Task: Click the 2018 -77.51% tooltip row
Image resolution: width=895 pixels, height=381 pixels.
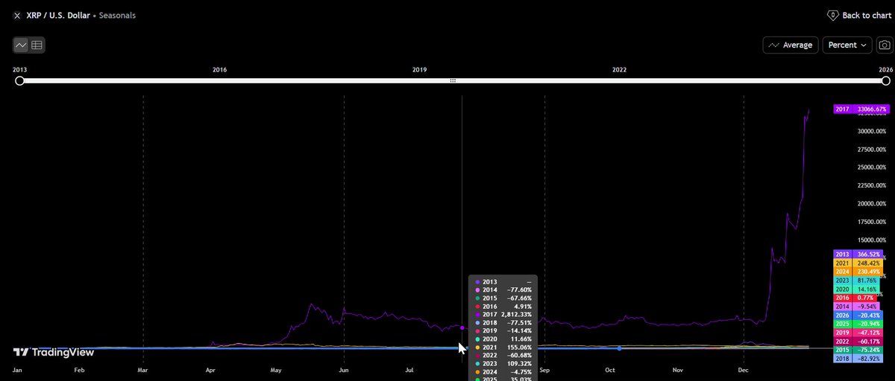Action: pyautogui.click(x=503, y=323)
